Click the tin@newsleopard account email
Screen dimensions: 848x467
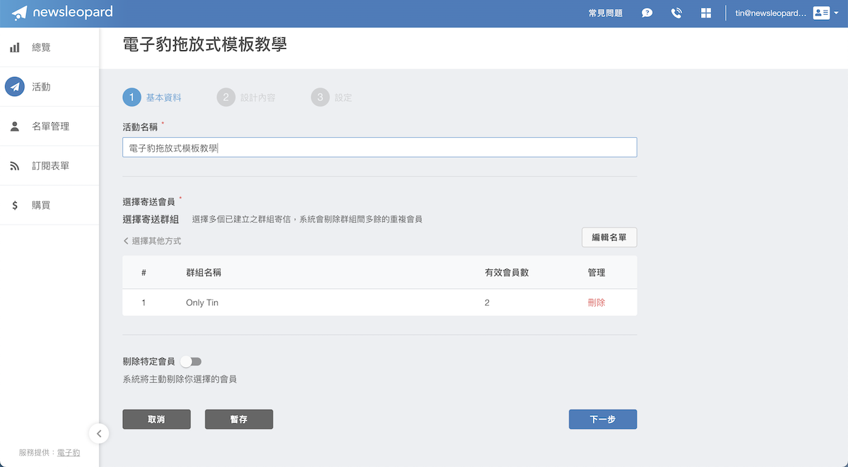tap(771, 13)
